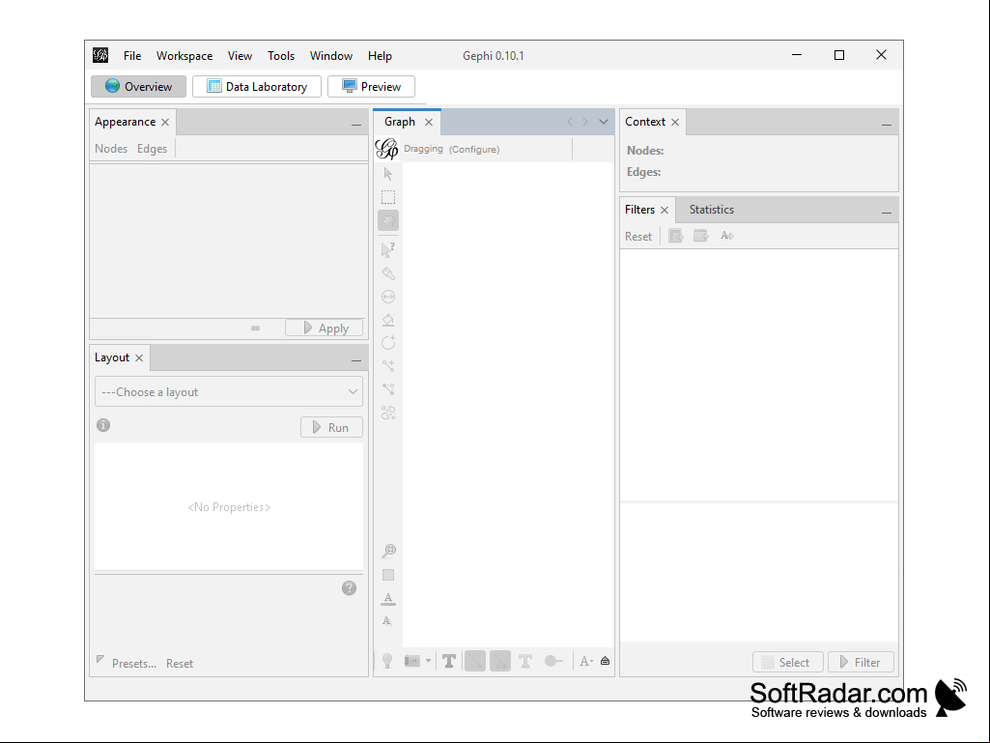Select the direct selection arrow tool
The height and width of the screenshot is (743, 990).
click(388, 174)
